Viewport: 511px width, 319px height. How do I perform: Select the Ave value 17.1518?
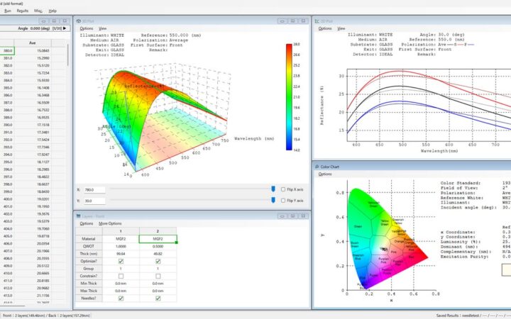coord(33,125)
